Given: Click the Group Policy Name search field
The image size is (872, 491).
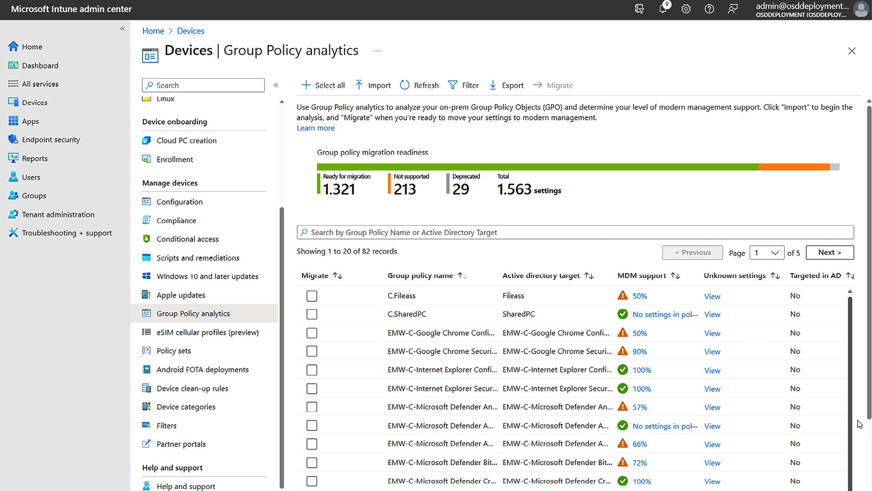Looking at the screenshot, I should click(575, 232).
